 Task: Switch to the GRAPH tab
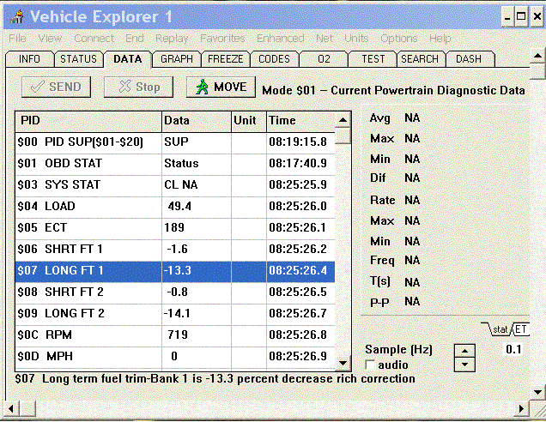point(176,59)
